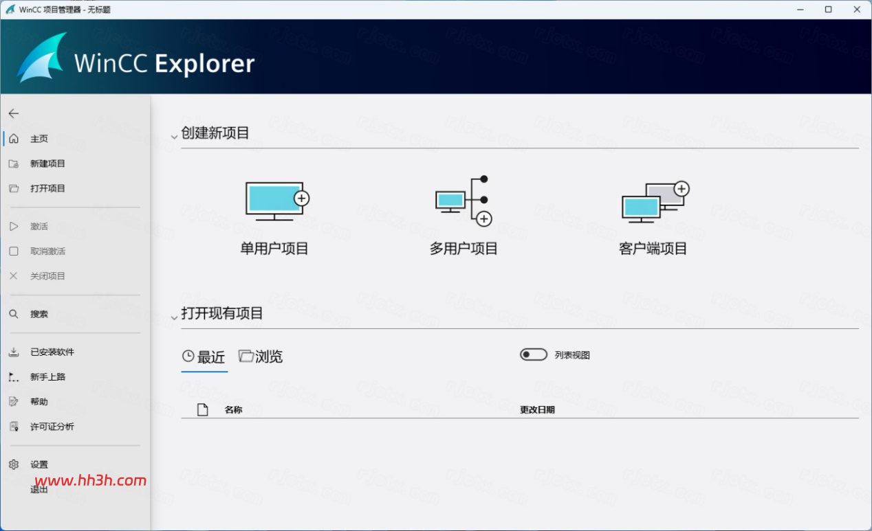Click the 更改日期 column header
Screen dimensions: 872x531
[537, 409]
